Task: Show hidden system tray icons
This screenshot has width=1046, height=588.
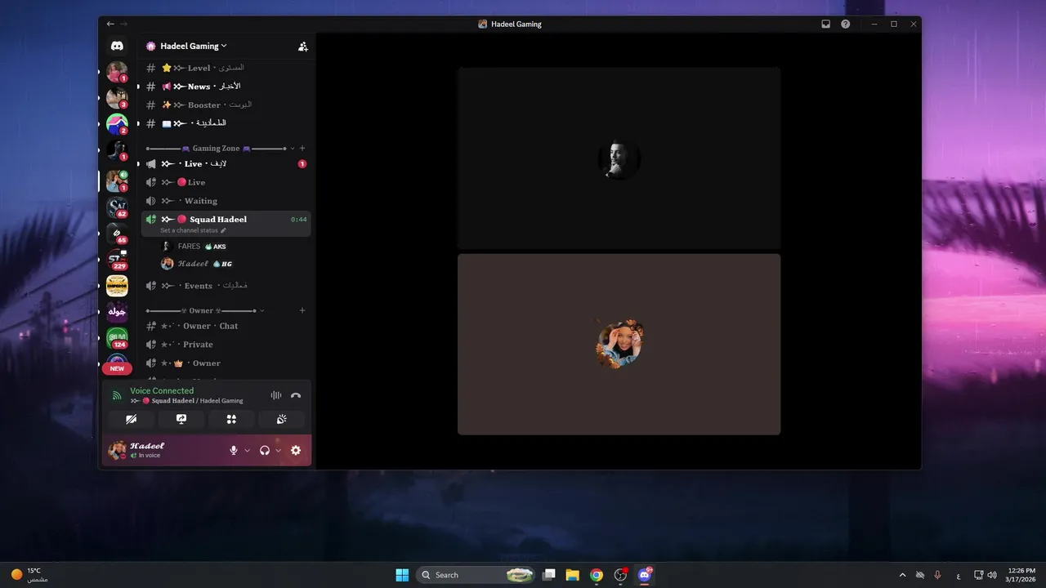Action: point(902,575)
